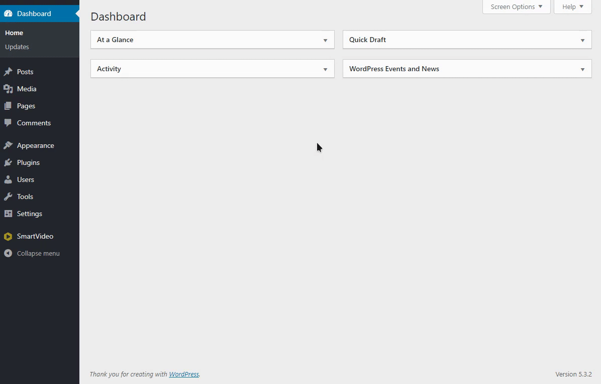The height and width of the screenshot is (384, 601).
Task: Click the SmartVideo hexagon icon
Action: (x=8, y=237)
